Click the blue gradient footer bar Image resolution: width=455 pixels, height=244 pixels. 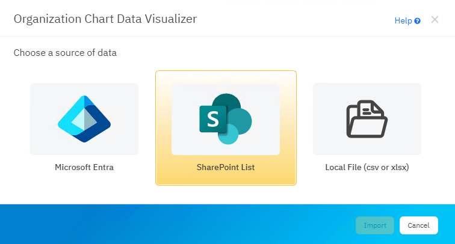click(x=181, y=224)
